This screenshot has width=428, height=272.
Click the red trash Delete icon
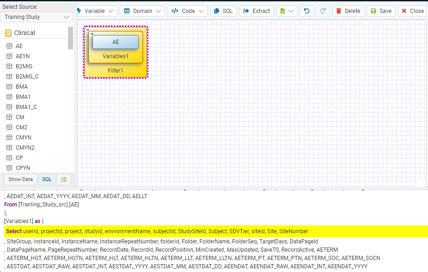click(x=339, y=11)
